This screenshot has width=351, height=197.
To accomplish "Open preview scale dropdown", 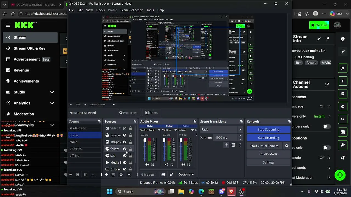I will pos(114,105).
